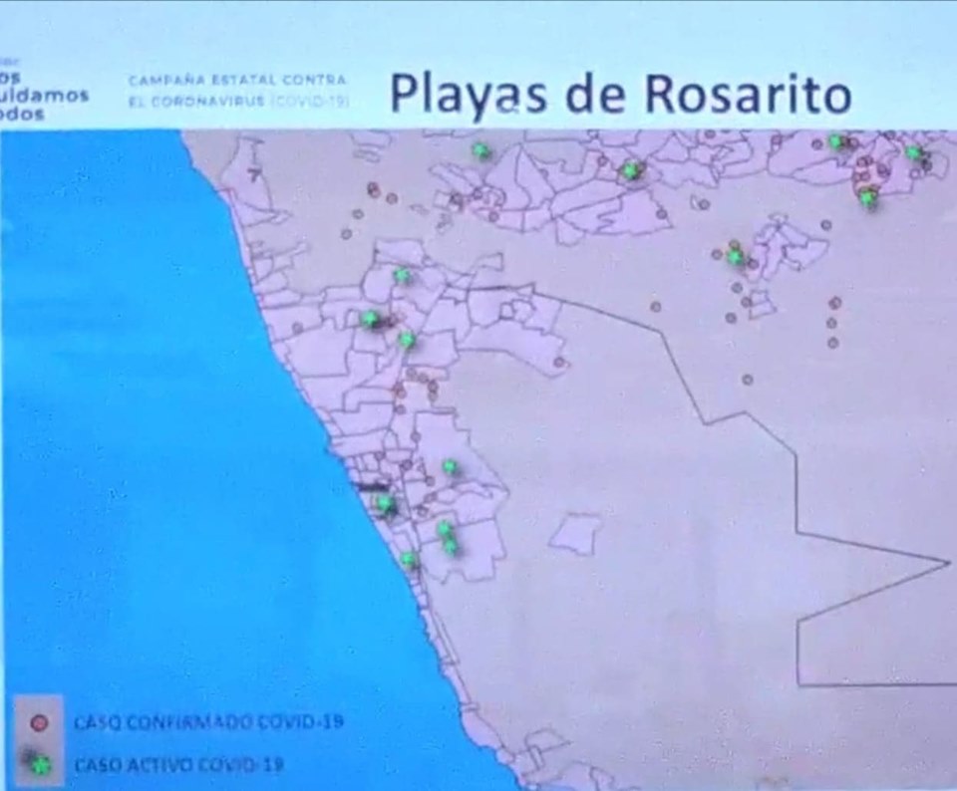Click the red confirmed case icon in the legend
The width and height of the screenshot is (957, 791).
coord(40,719)
